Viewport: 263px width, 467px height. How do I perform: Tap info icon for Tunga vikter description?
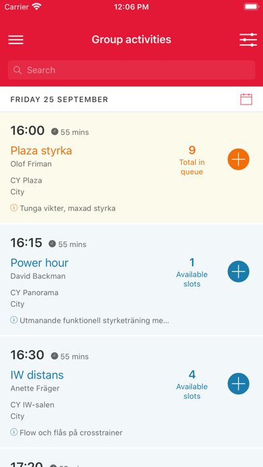[x=13, y=207]
